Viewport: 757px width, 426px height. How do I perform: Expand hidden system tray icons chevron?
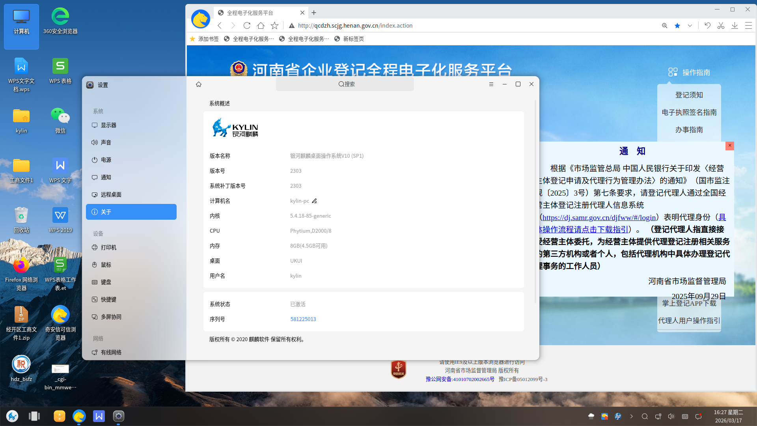click(x=631, y=417)
